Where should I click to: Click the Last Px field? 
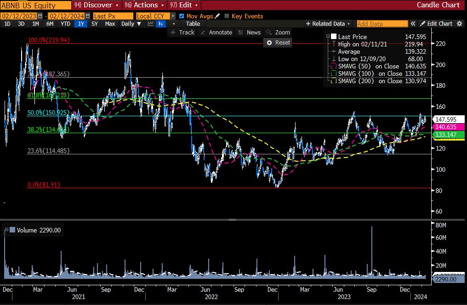click(113, 16)
